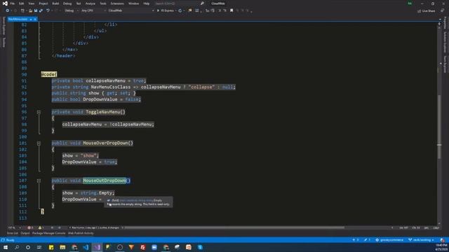Click the Live Share button
Viewport: 449px width, 252px height.
426,11
